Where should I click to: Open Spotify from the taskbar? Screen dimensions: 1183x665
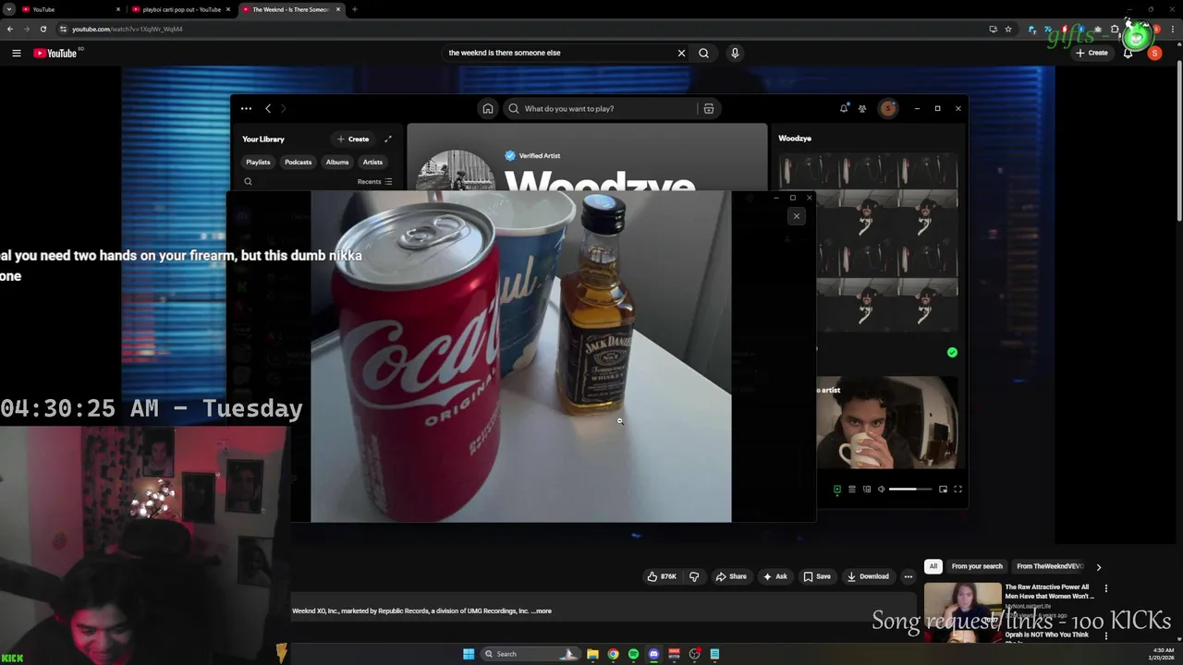pyautogui.click(x=633, y=654)
